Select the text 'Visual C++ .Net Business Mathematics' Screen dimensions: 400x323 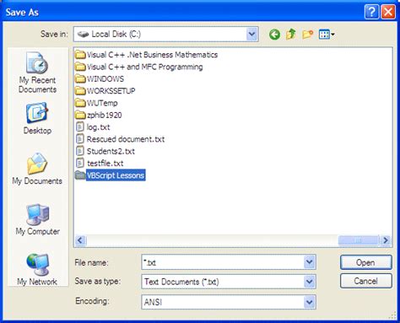coord(152,55)
